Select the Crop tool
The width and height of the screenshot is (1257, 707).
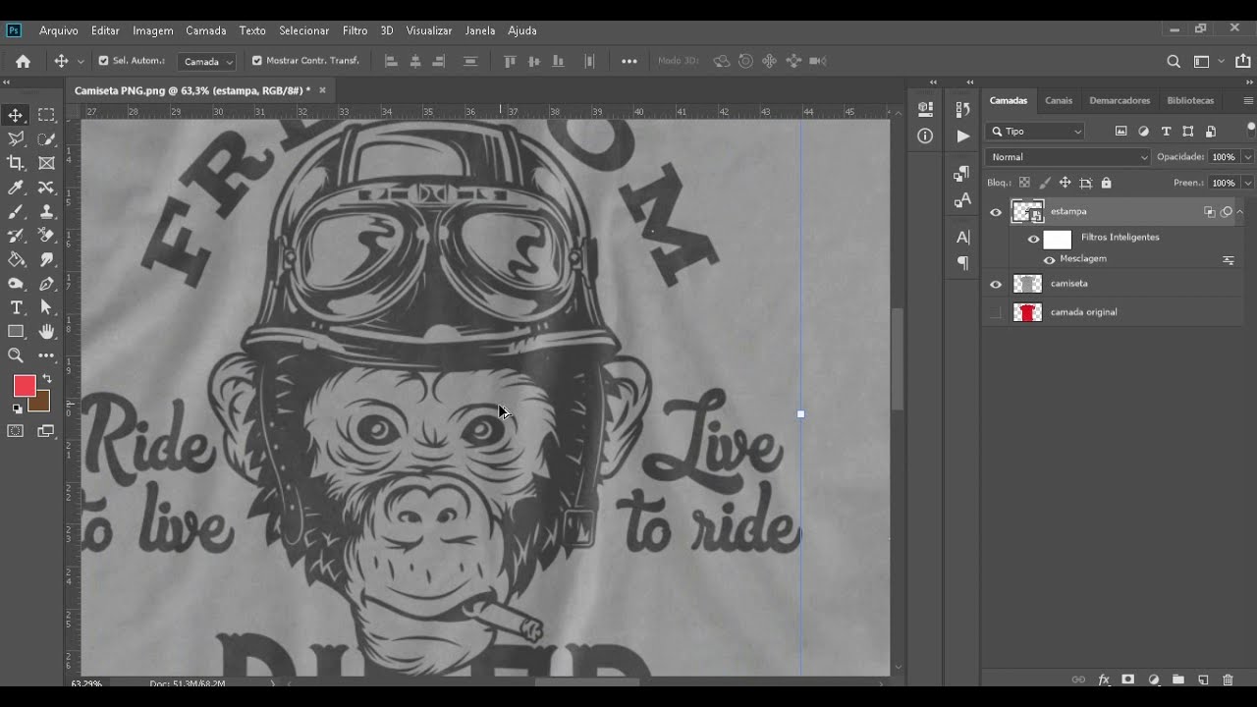coord(16,163)
